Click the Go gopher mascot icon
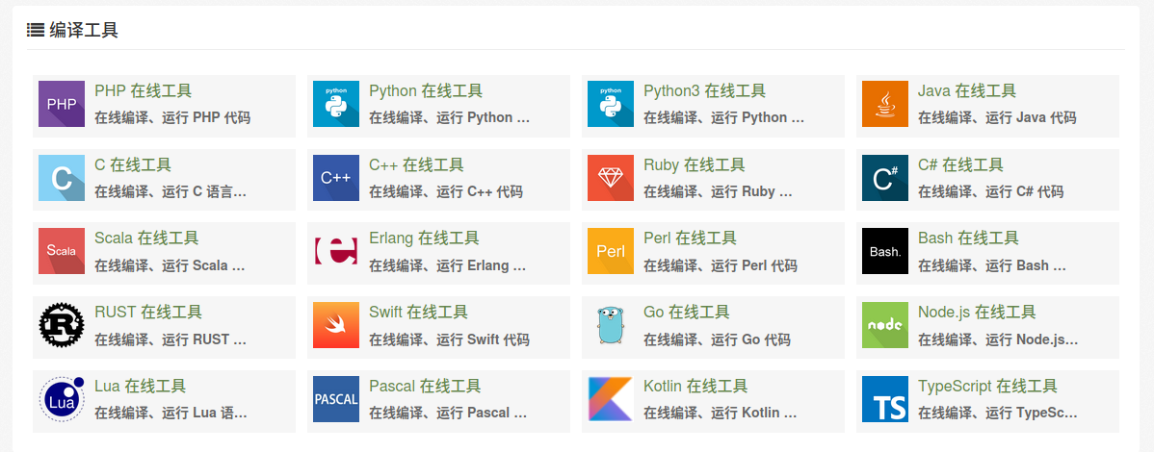This screenshot has width=1154, height=452. click(x=611, y=325)
